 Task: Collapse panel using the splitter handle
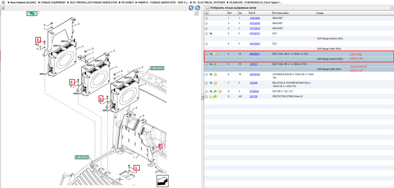pos(203,97)
